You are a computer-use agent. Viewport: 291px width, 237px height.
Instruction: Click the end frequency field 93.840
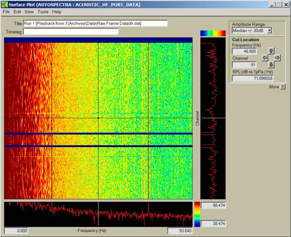(180, 231)
